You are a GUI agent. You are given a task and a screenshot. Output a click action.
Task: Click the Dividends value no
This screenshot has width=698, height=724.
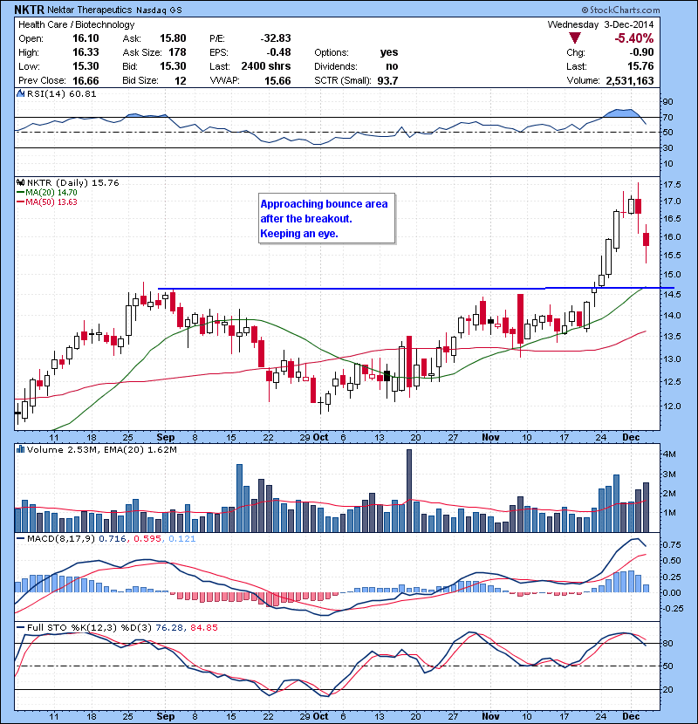(x=393, y=66)
